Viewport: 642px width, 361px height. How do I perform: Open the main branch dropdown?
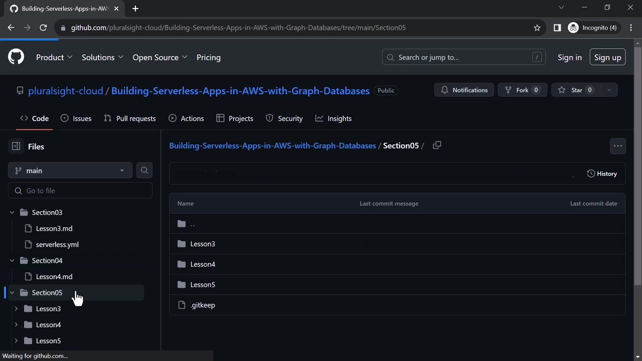point(70,170)
